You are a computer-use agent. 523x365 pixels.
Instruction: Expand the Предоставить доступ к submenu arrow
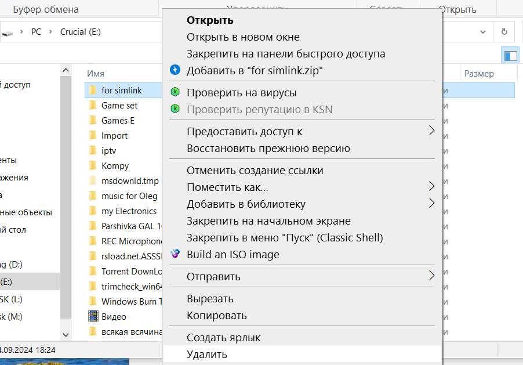tap(431, 131)
